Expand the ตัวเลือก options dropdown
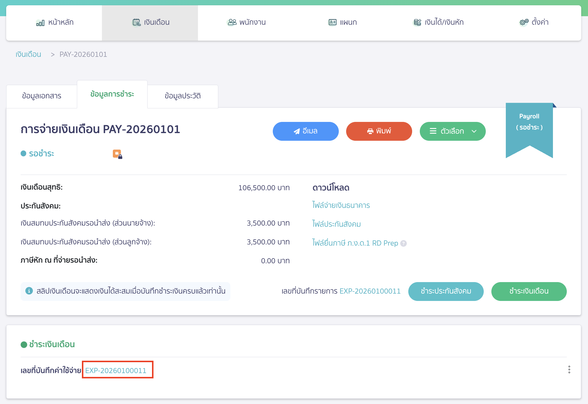This screenshot has width=588, height=404. coord(452,131)
